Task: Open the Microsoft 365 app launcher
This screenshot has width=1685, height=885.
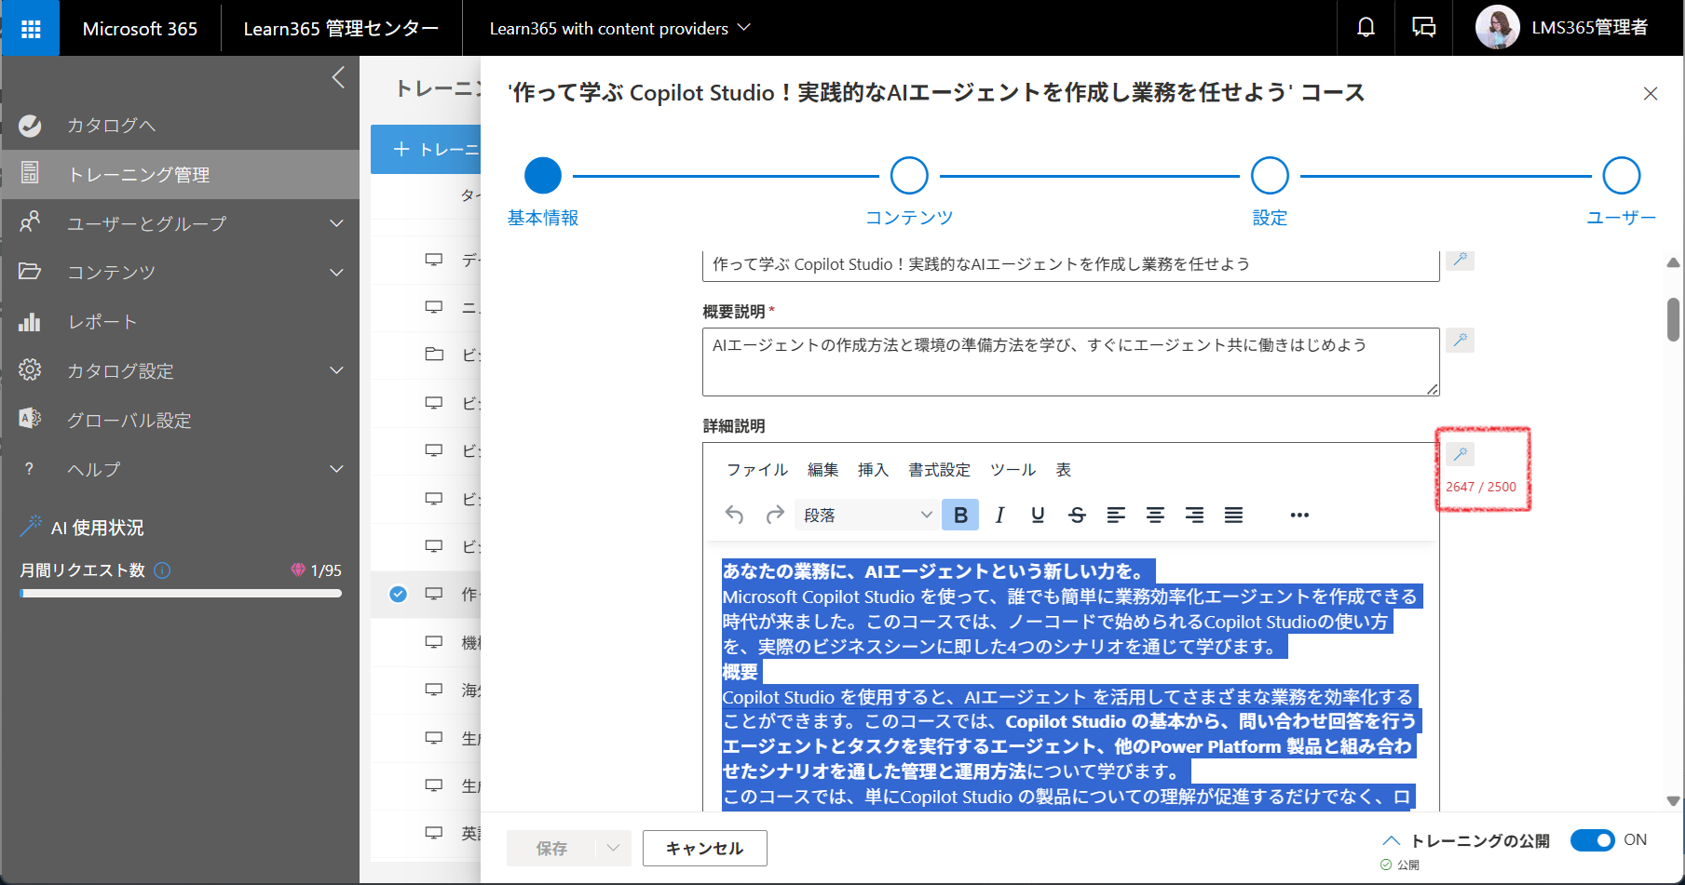Action: 31,29
